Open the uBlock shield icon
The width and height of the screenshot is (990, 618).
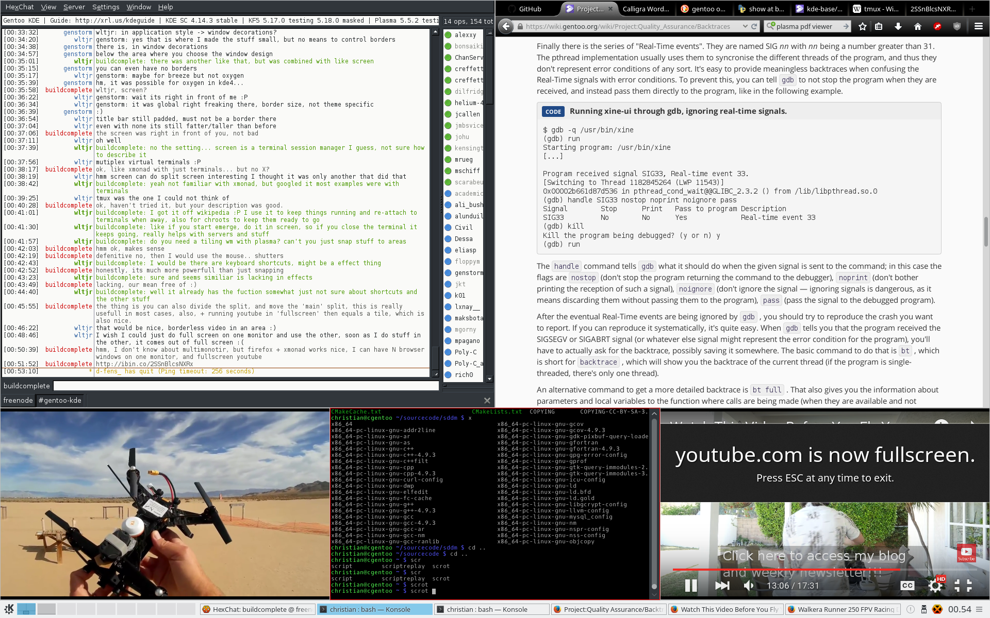tap(957, 26)
